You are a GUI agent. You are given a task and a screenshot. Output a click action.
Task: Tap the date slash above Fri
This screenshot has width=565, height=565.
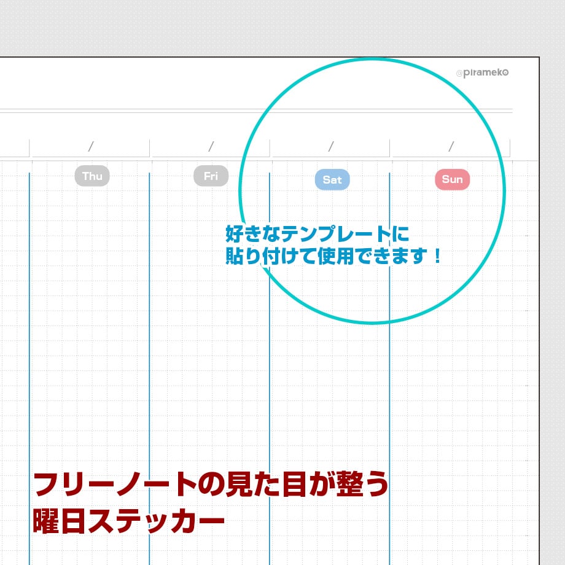coord(211,146)
